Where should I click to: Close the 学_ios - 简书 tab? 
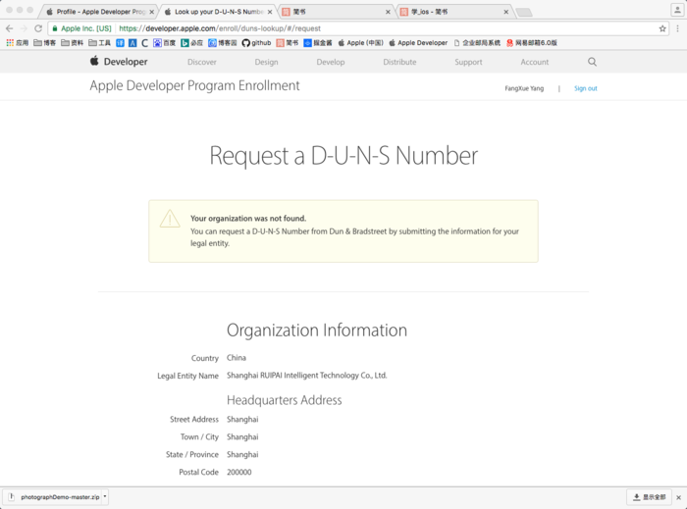tap(506, 12)
